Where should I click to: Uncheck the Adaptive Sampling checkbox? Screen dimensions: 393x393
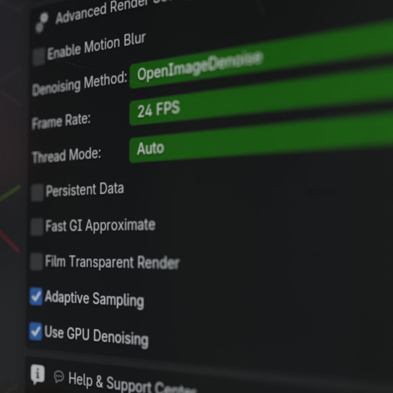pyautogui.click(x=36, y=297)
